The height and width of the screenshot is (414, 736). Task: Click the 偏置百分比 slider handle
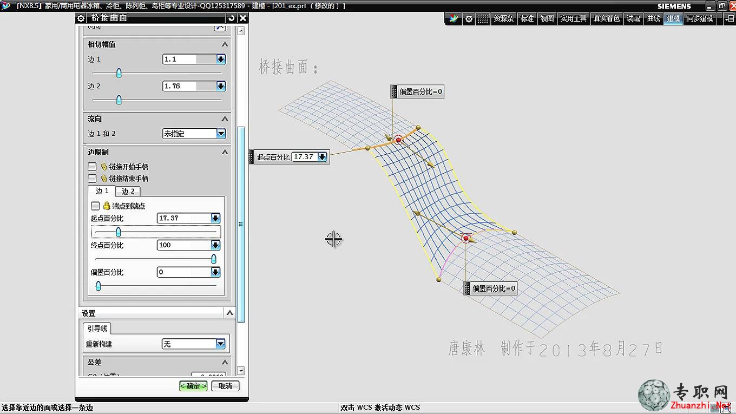click(x=98, y=286)
